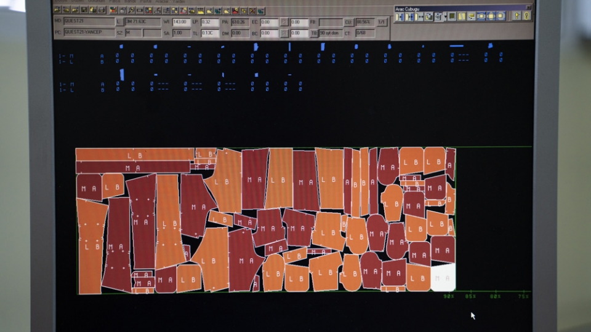Viewport: 591px width, 332px height.
Task: Click the rightmost yellow lightbulb icon
Action: click(527, 16)
